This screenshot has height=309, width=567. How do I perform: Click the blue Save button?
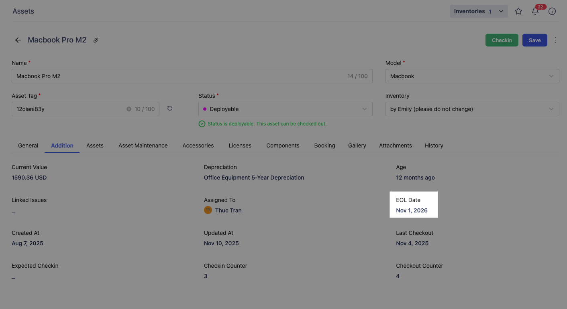pos(534,40)
